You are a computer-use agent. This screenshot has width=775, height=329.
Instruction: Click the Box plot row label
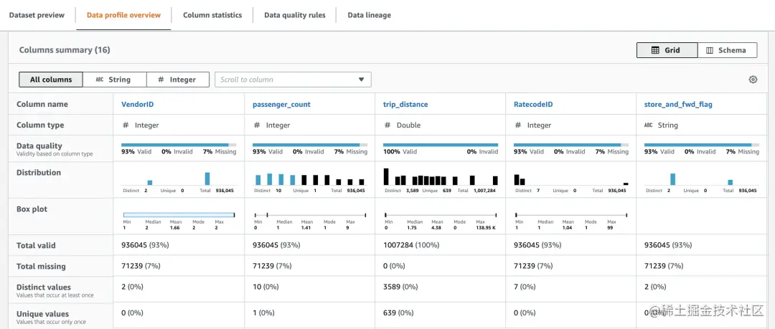(x=32, y=209)
